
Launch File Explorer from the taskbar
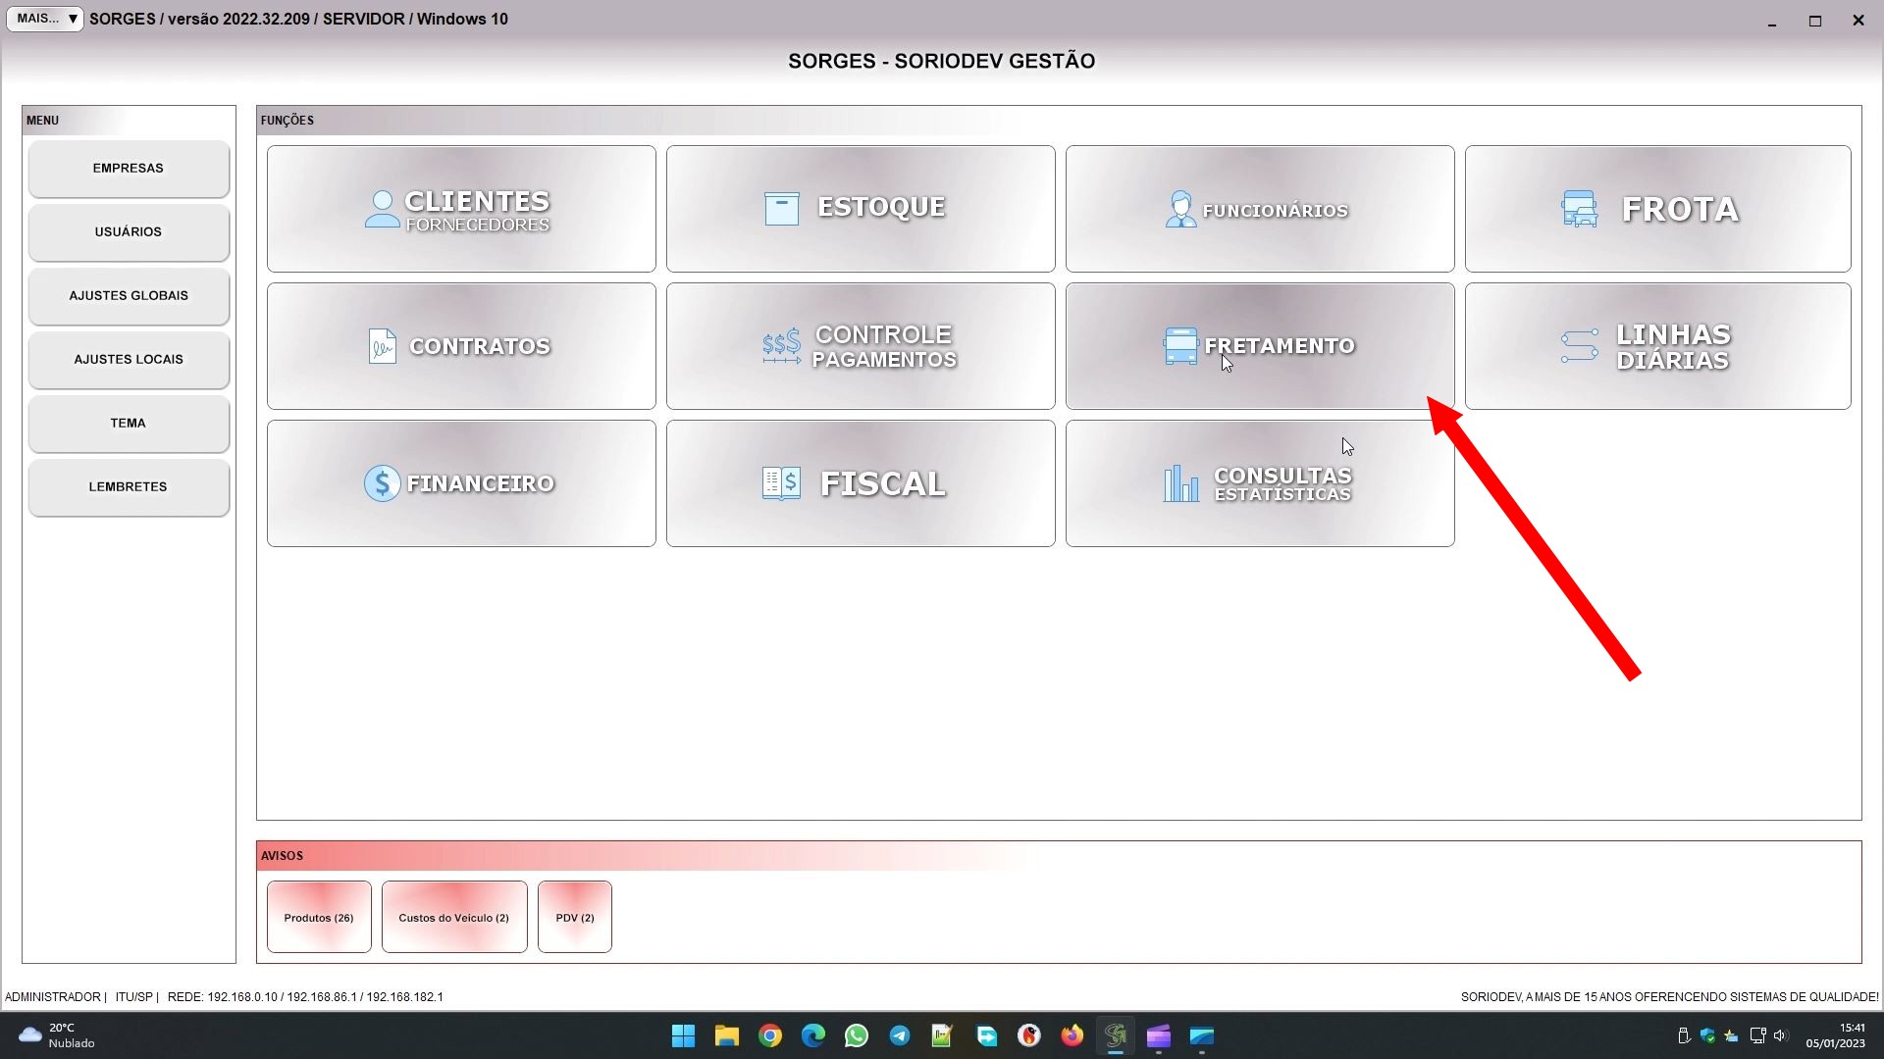pyautogui.click(x=727, y=1035)
